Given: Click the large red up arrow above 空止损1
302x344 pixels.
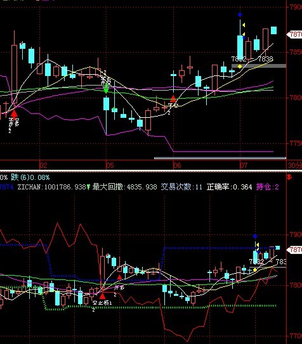Looking at the screenshot, I should click(x=102, y=296).
